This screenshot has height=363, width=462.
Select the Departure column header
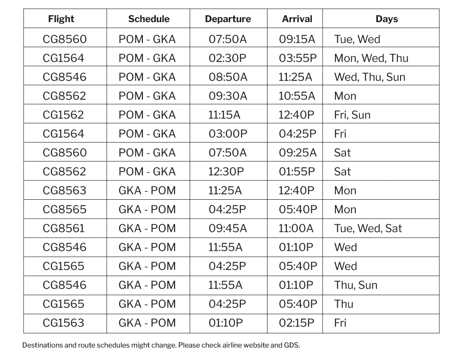click(x=228, y=19)
